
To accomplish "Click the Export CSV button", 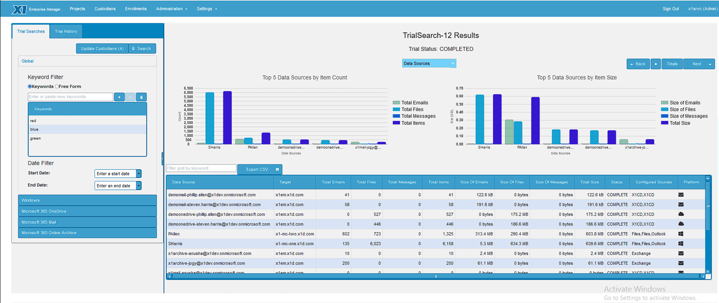I will click(260, 169).
